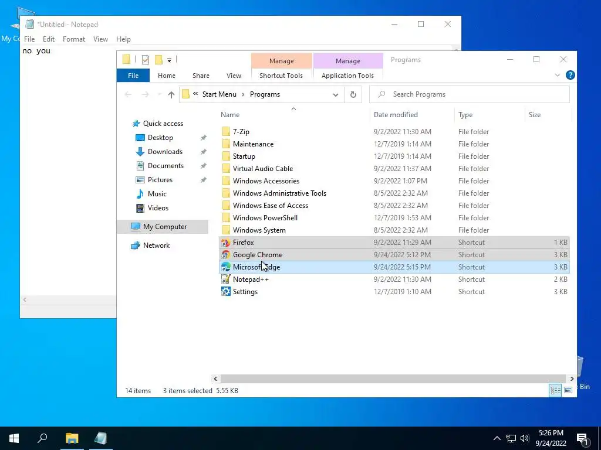Open the Shortcut Tools tab

pyautogui.click(x=281, y=76)
